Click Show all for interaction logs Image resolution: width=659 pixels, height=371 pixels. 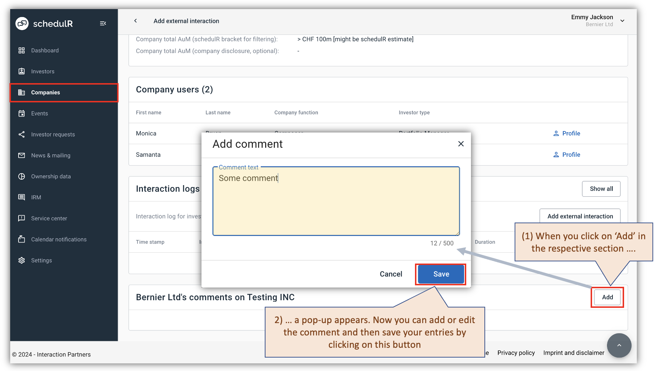pyautogui.click(x=601, y=189)
